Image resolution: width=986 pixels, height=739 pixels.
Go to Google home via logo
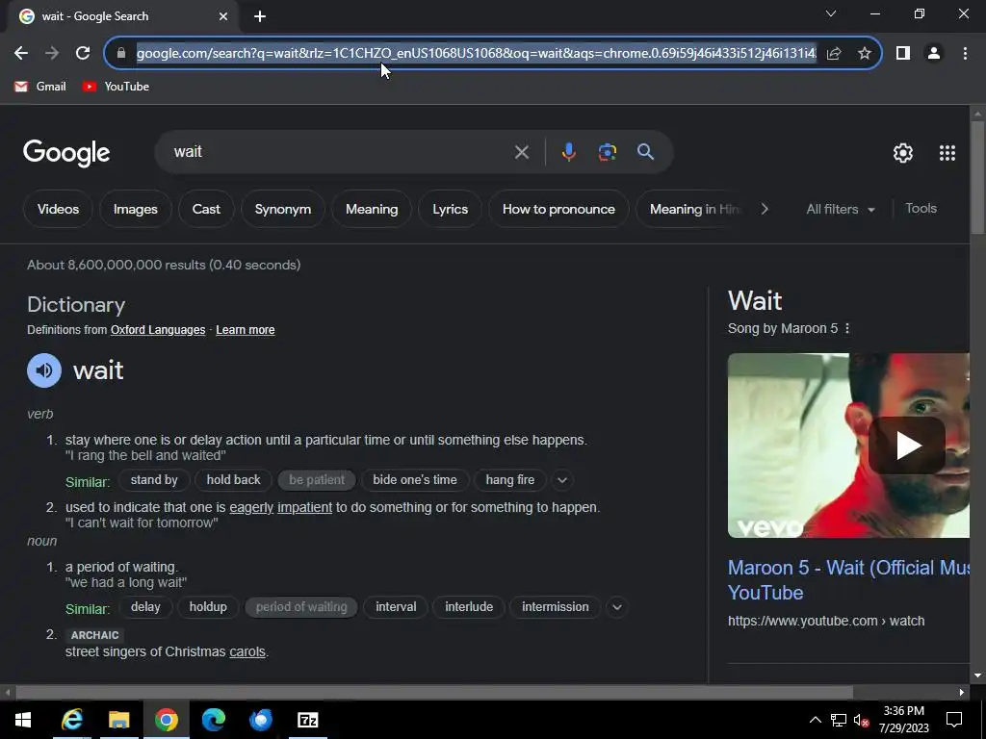pyautogui.click(x=66, y=153)
